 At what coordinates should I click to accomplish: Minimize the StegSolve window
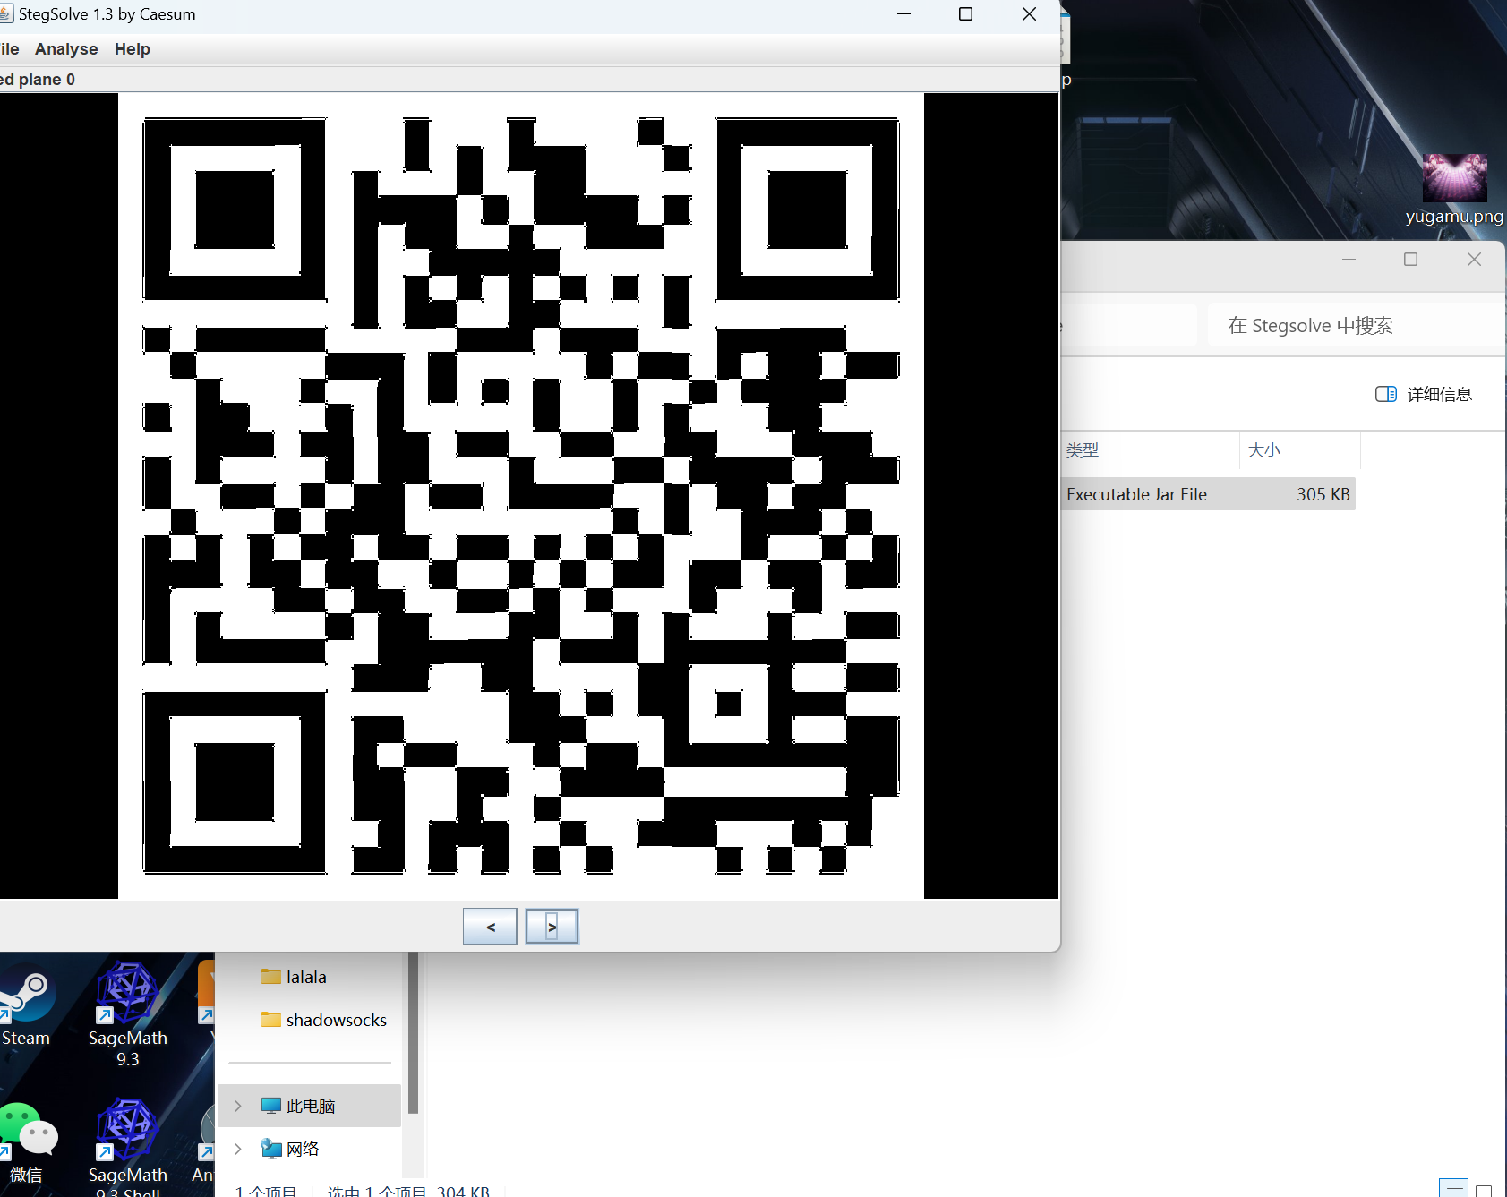click(903, 14)
